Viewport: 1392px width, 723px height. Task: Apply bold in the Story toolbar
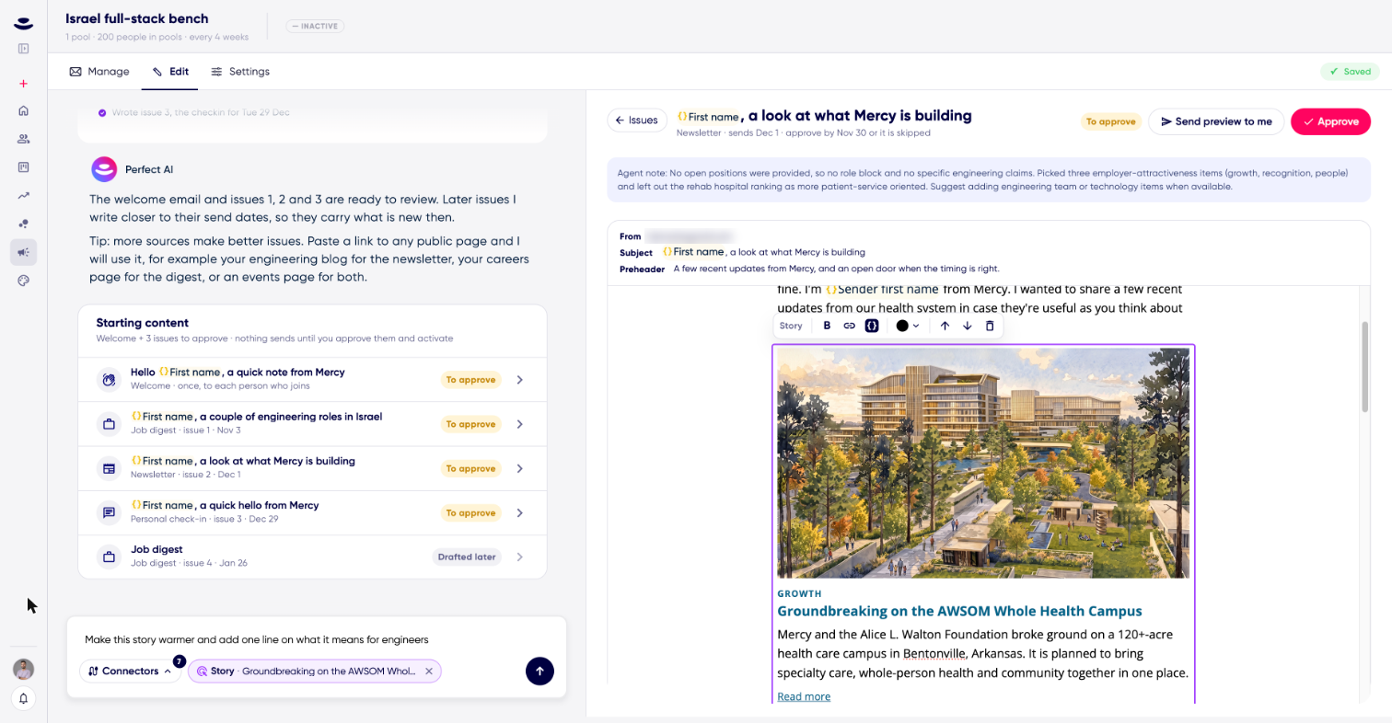pyautogui.click(x=827, y=326)
